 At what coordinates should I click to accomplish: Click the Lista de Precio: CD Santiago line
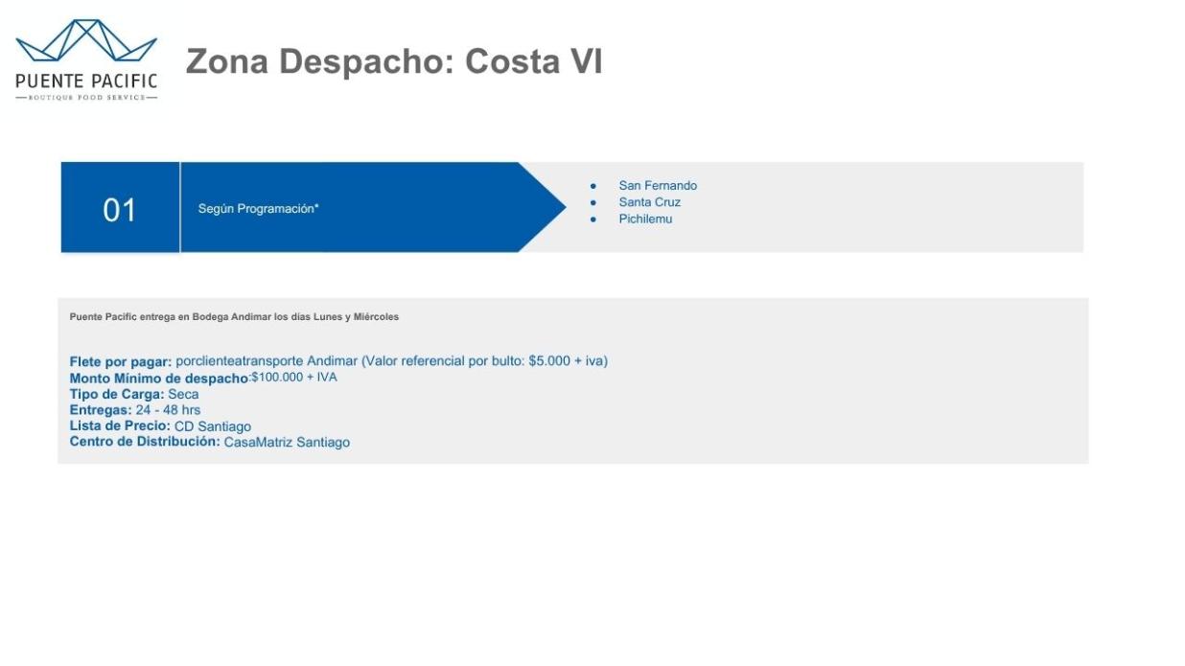coord(160,426)
